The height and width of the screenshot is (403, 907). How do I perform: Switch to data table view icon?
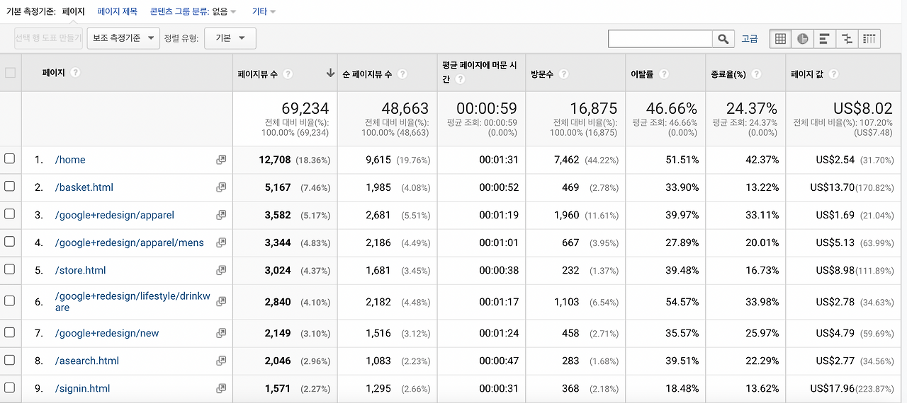point(780,39)
